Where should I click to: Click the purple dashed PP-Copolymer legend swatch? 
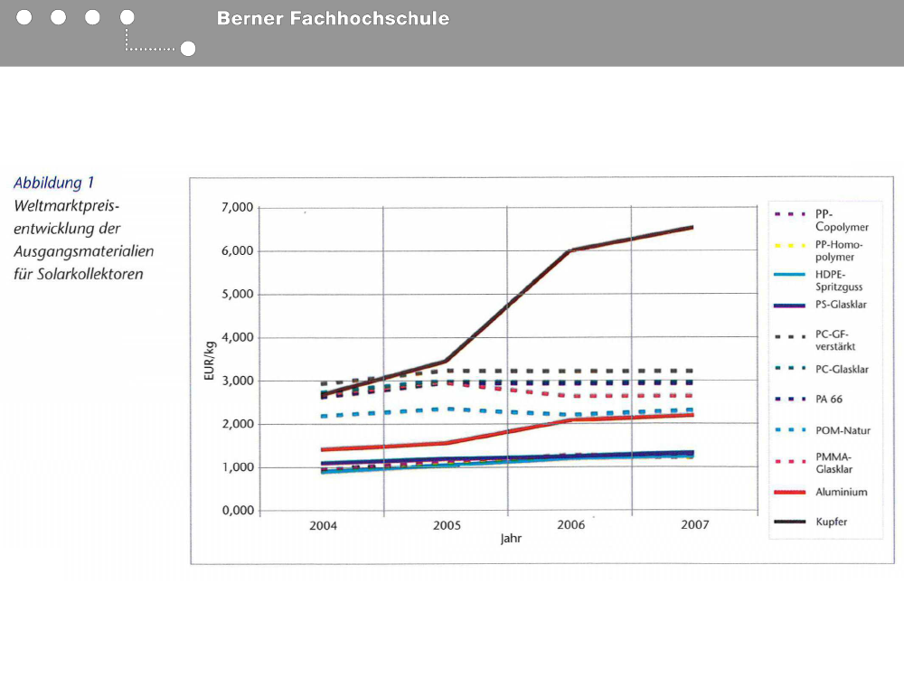[790, 214]
